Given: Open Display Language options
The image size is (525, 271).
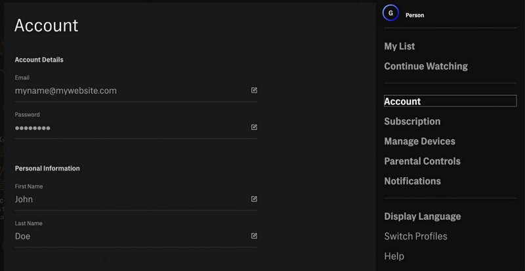Looking at the screenshot, I should pos(423,217).
